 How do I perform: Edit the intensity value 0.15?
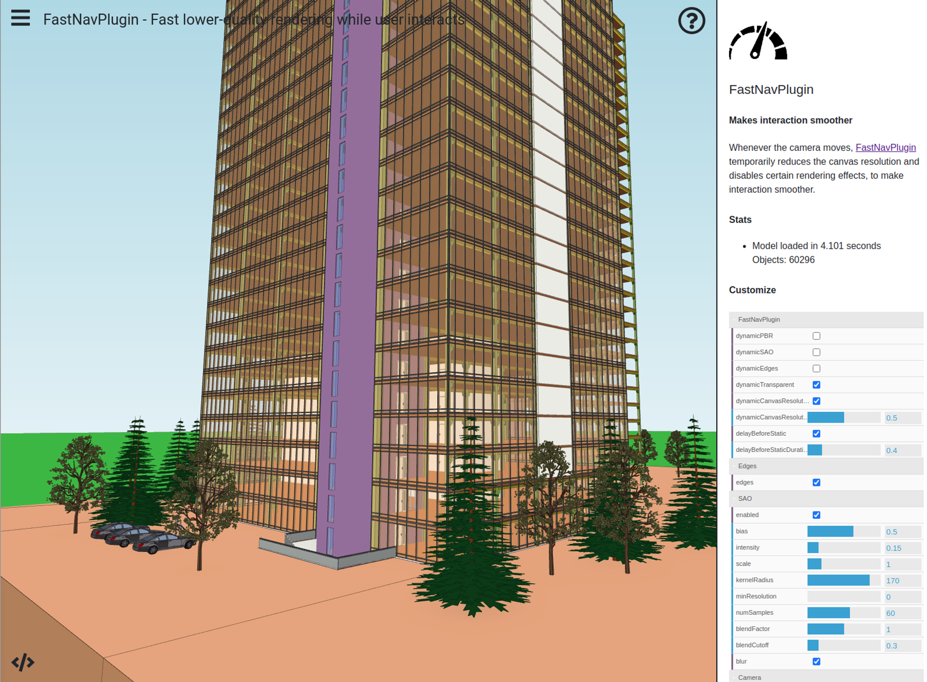click(902, 548)
